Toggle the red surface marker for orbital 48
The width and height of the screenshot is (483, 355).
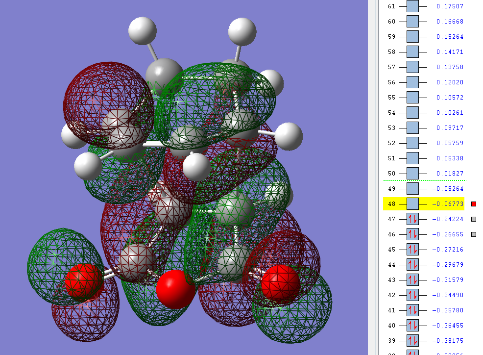pos(474,204)
